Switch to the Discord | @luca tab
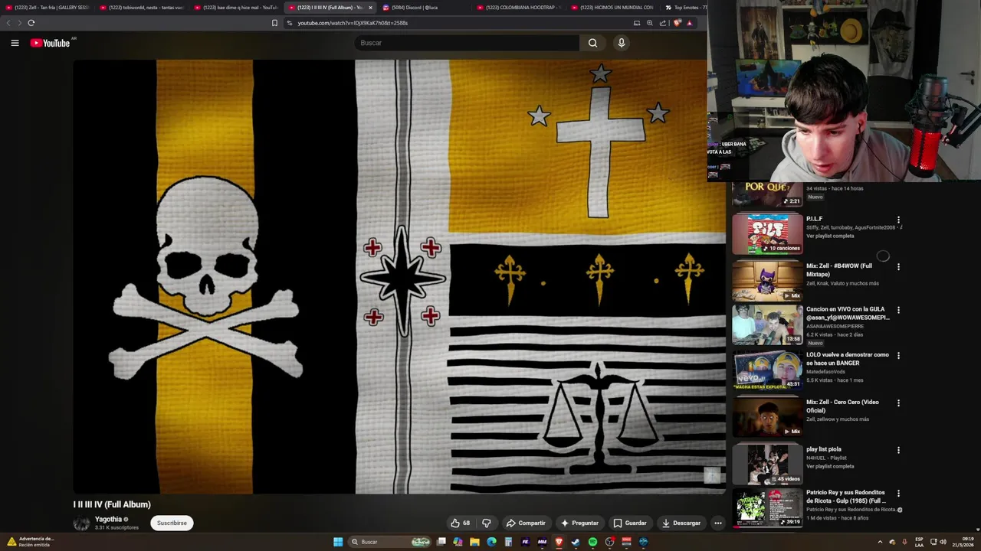This screenshot has width=981, height=551. click(x=424, y=8)
